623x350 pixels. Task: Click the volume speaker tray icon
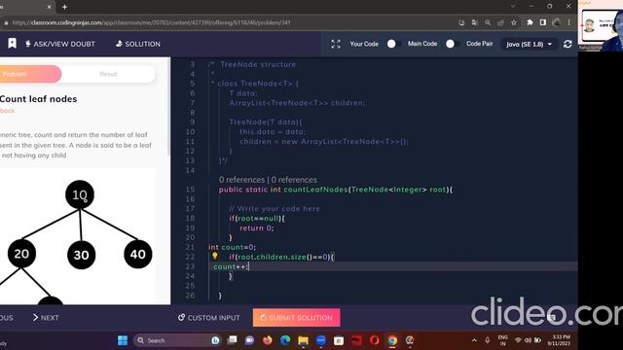point(528,340)
